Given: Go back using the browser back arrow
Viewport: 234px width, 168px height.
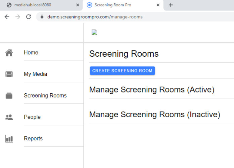Looking at the screenshot, I should click(7, 17).
